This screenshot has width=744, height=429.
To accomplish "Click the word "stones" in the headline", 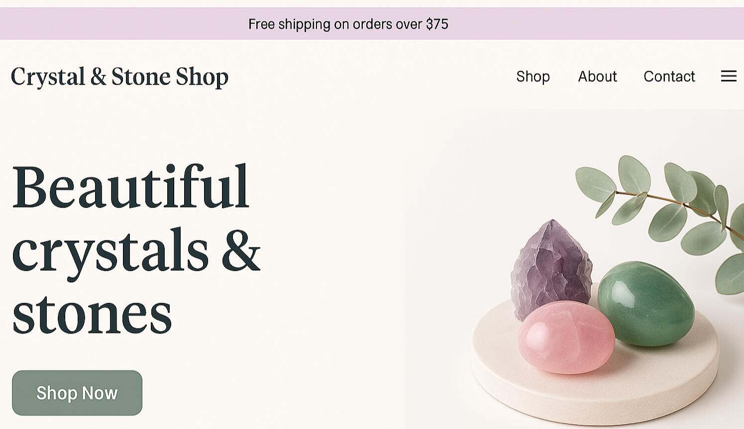I will [x=92, y=315].
